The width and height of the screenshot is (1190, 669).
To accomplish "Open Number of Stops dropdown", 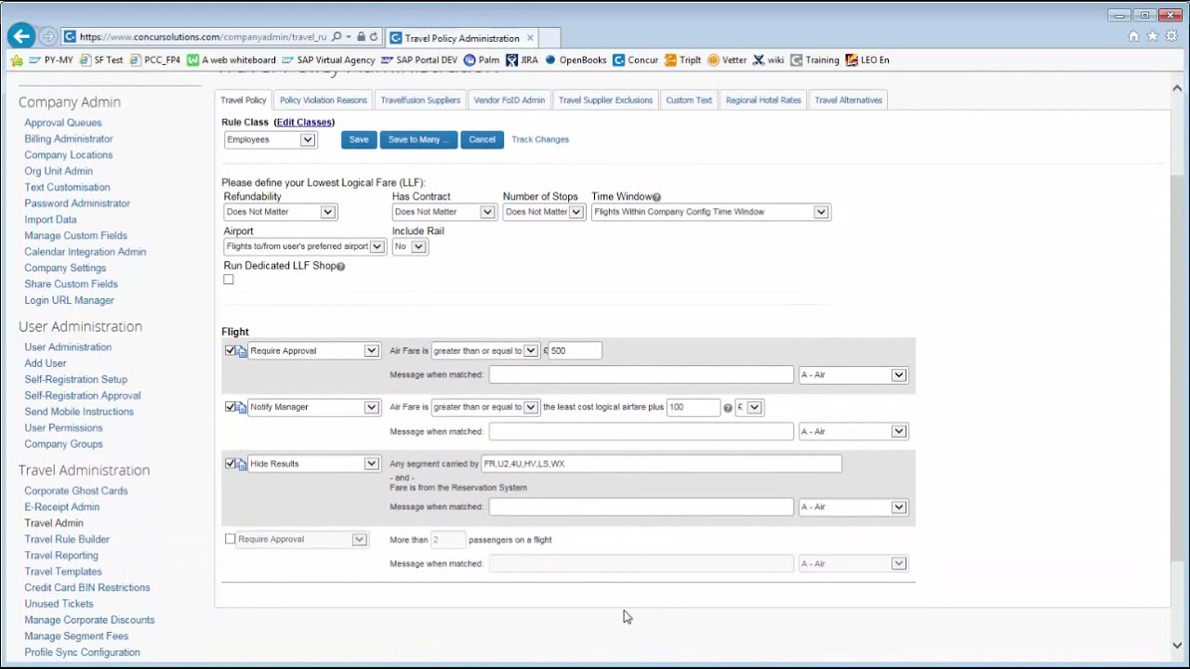I will [x=543, y=212].
